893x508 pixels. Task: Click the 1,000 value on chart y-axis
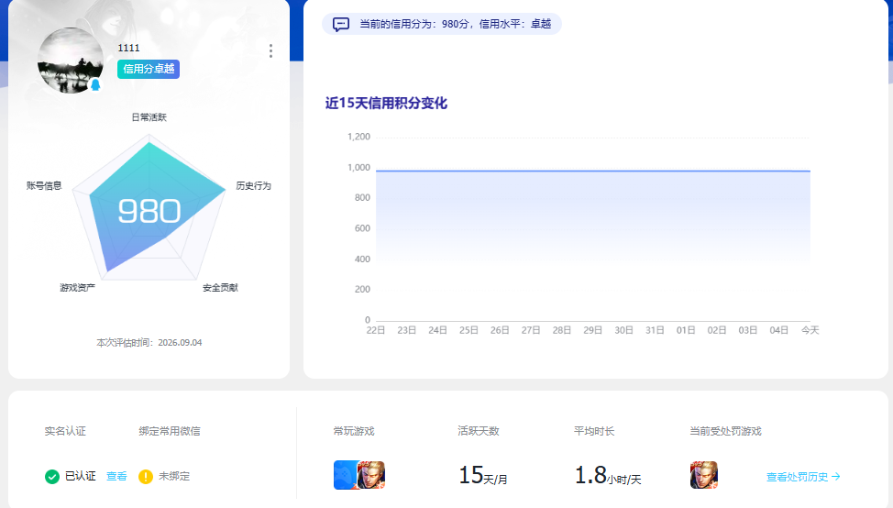[358, 168]
